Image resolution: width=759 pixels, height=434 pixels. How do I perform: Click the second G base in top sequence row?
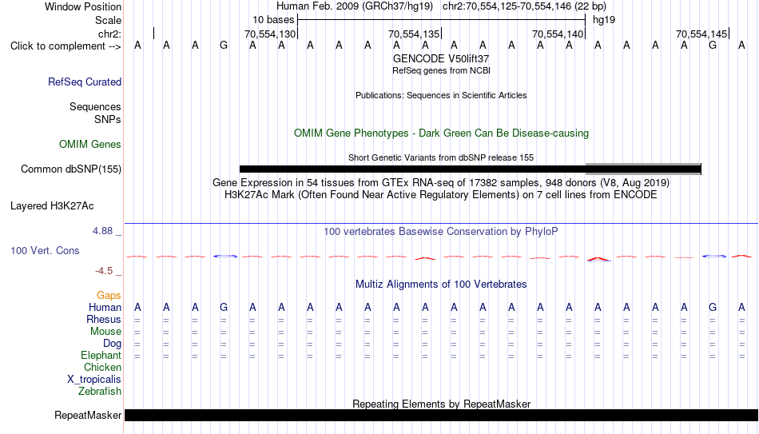point(713,46)
